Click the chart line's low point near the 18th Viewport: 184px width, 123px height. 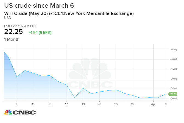click(74, 98)
